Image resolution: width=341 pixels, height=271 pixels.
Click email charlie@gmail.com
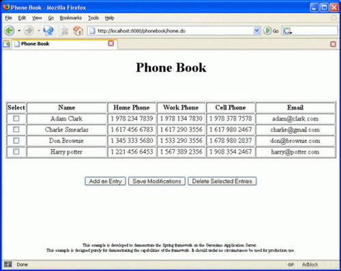pyautogui.click(x=295, y=129)
